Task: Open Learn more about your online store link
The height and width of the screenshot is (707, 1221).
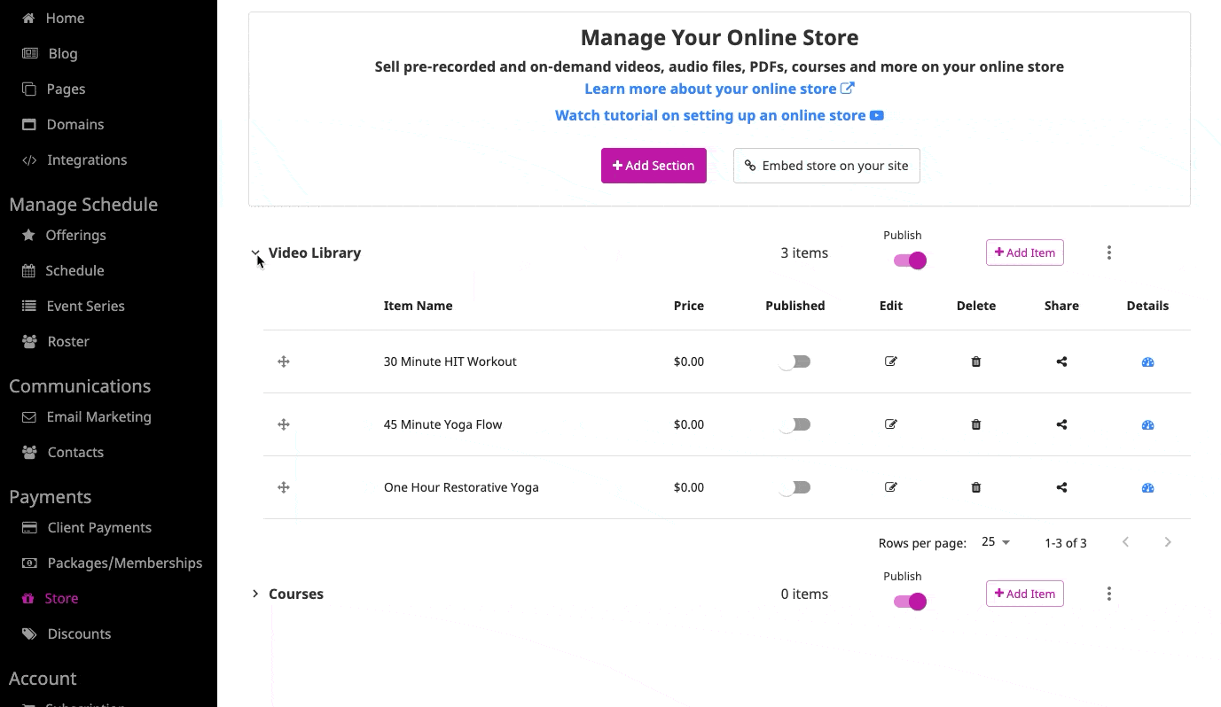Action: coord(719,89)
